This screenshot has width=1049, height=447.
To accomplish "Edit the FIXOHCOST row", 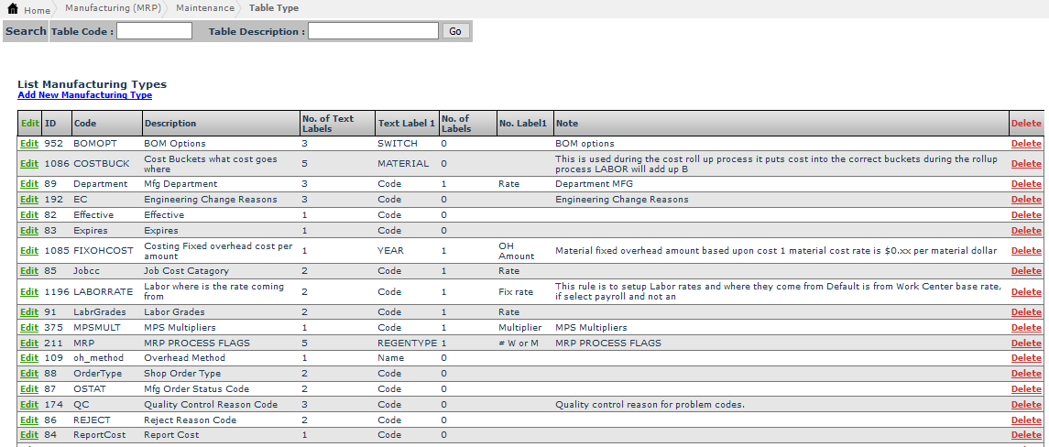I will (29, 251).
